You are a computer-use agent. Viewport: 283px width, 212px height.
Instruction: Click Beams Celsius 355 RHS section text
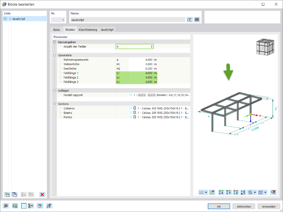click(x=163, y=113)
